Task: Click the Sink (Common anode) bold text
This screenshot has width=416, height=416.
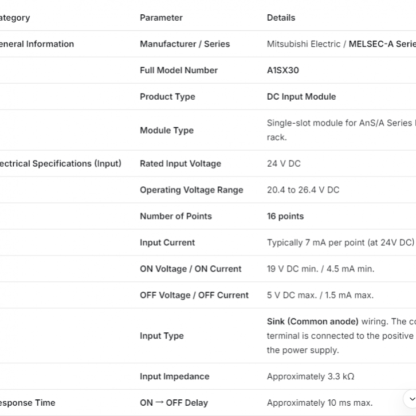Action: (x=313, y=321)
